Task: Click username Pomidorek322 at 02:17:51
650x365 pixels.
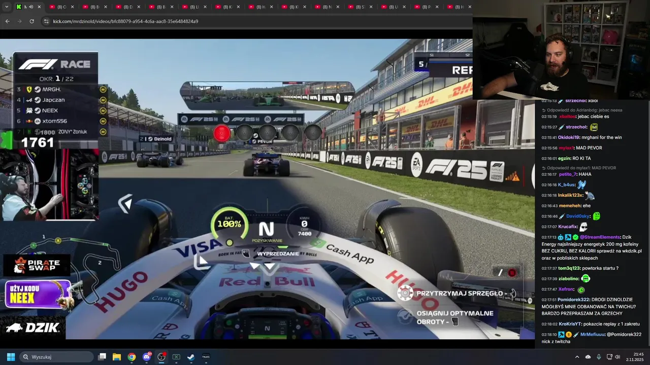Action: point(573,300)
